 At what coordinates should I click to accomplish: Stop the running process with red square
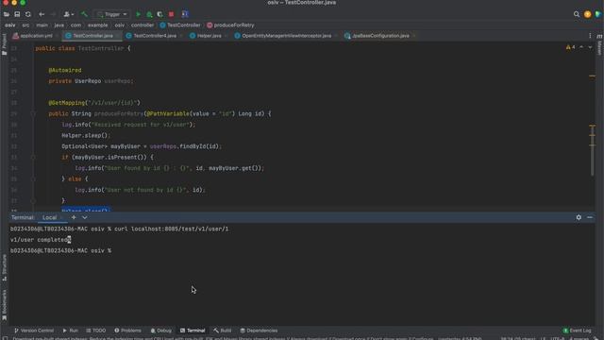[x=172, y=14]
